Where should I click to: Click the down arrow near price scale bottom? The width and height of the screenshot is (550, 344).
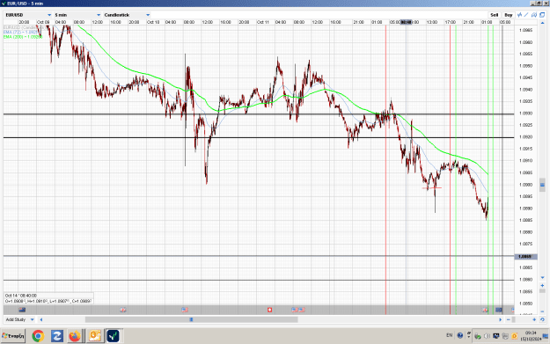pos(543,278)
